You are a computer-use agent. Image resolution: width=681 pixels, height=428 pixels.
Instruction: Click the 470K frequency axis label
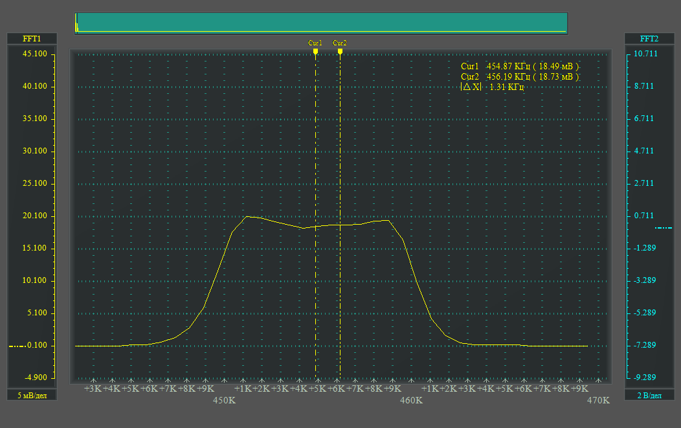point(599,400)
